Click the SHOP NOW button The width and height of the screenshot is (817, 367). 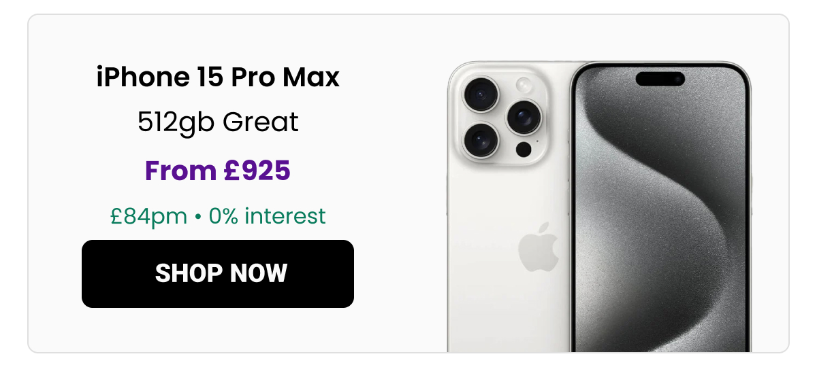[x=218, y=274]
